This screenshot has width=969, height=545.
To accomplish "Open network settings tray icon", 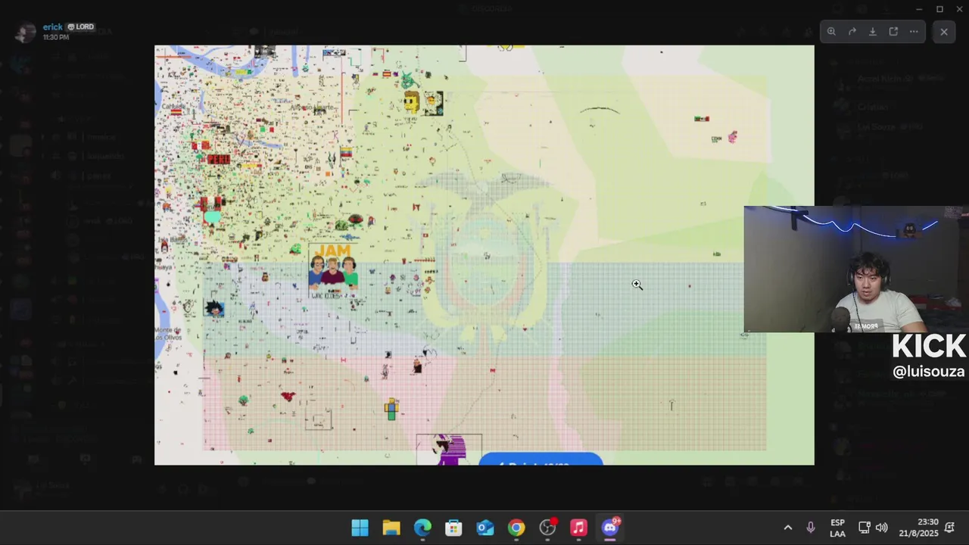I will point(865,528).
